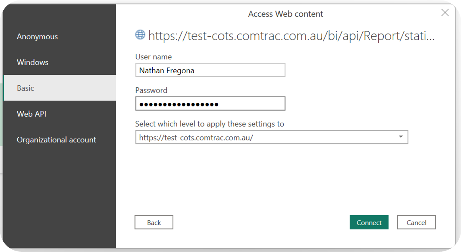Go Back to the previous step
The height and width of the screenshot is (252, 461).
[154, 222]
